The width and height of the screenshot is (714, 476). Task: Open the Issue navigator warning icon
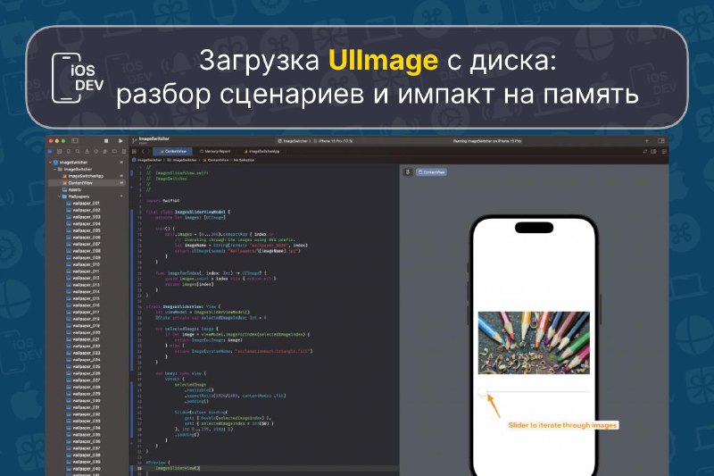click(87, 151)
